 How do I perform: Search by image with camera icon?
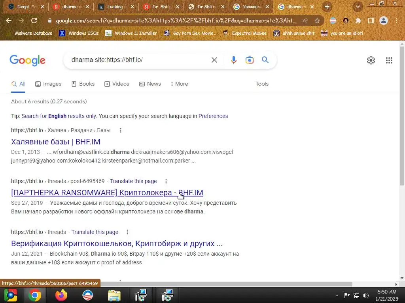[x=249, y=60]
